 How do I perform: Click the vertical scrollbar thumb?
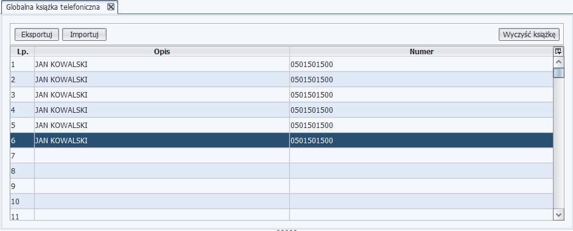[x=558, y=73]
